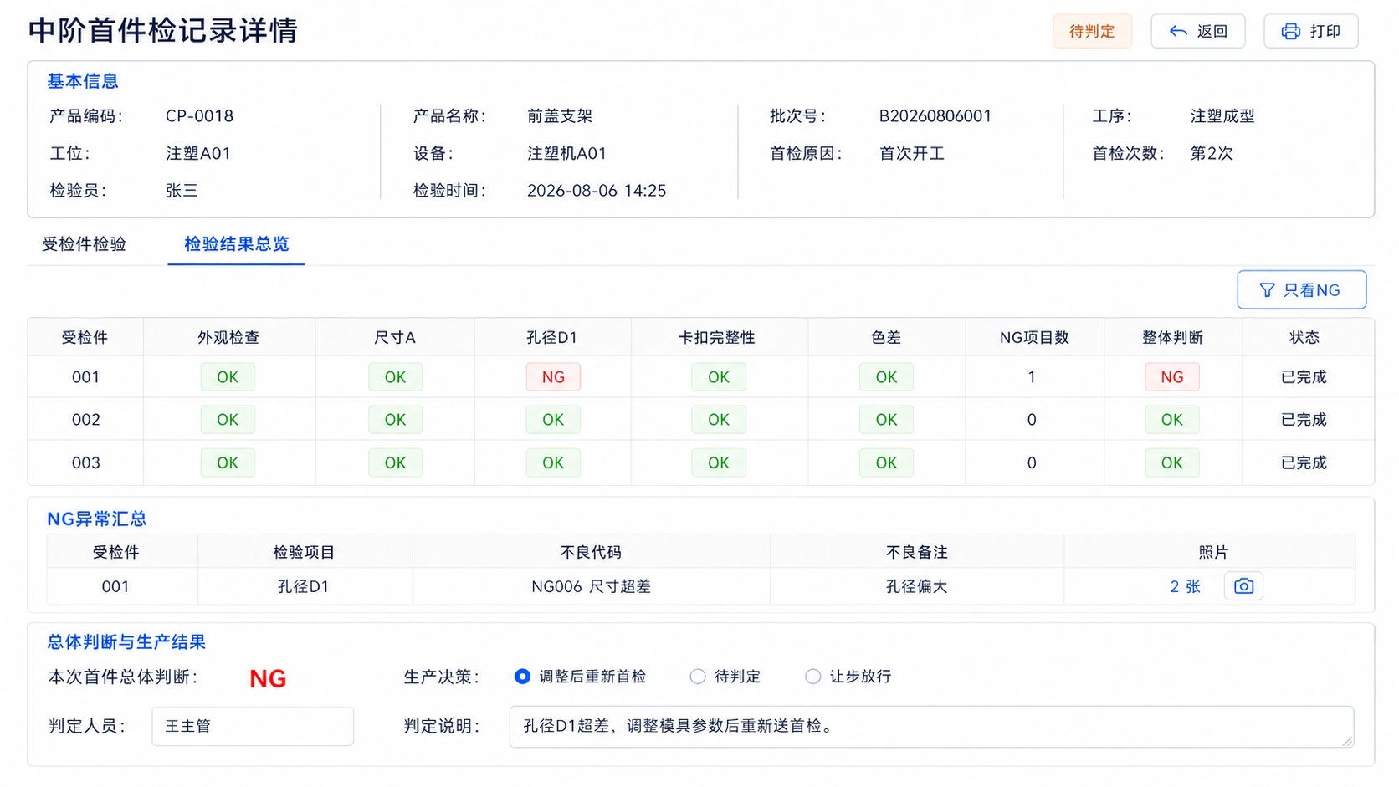Click the 待判定 status tag at top
This screenshot has width=1399, height=787.
pyautogui.click(x=1092, y=32)
